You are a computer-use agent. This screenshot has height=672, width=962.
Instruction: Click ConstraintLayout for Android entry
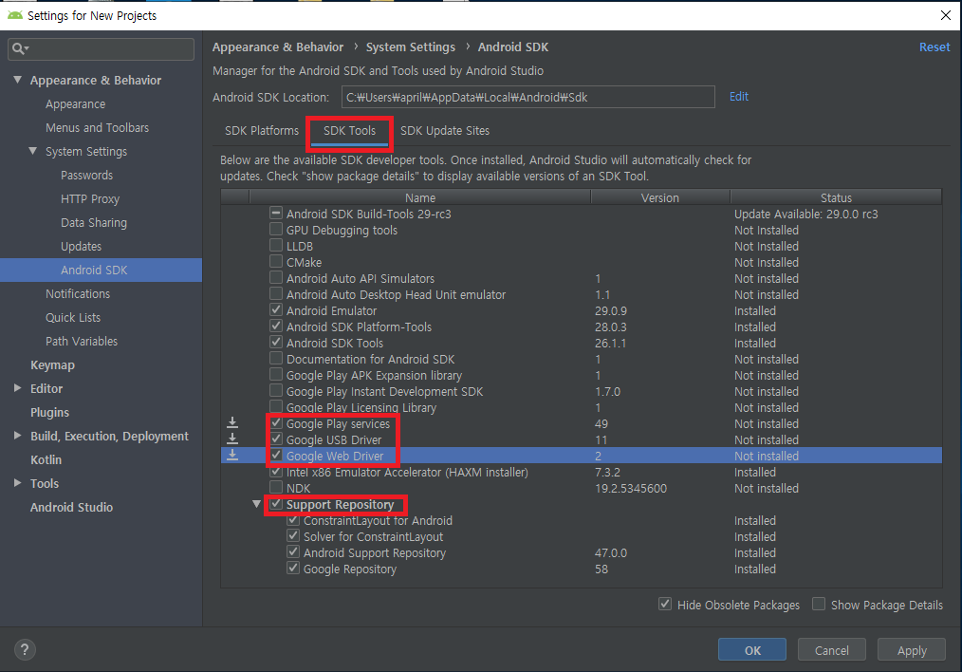tap(378, 520)
